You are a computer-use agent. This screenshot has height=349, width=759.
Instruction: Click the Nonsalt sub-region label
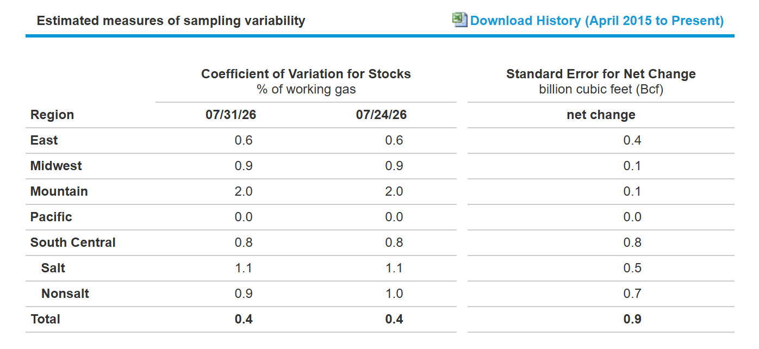(65, 294)
